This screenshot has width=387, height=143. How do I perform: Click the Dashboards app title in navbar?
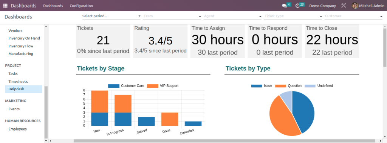pyautogui.click(x=23, y=6)
